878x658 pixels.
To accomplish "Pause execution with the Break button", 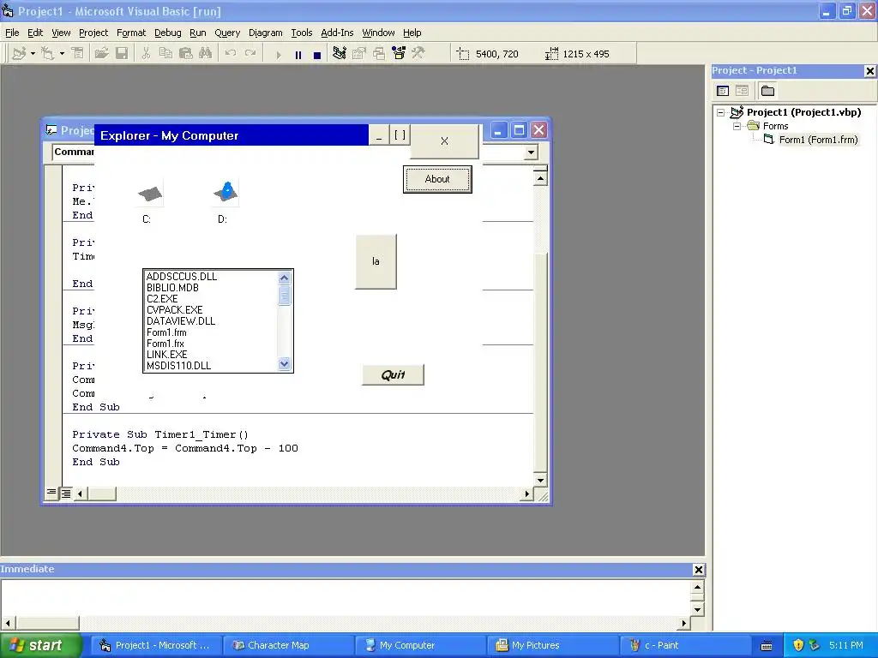I will pyautogui.click(x=298, y=55).
